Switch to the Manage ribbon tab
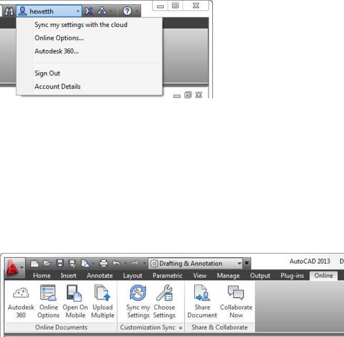Screen dimensions: 344x337 pos(228,275)
